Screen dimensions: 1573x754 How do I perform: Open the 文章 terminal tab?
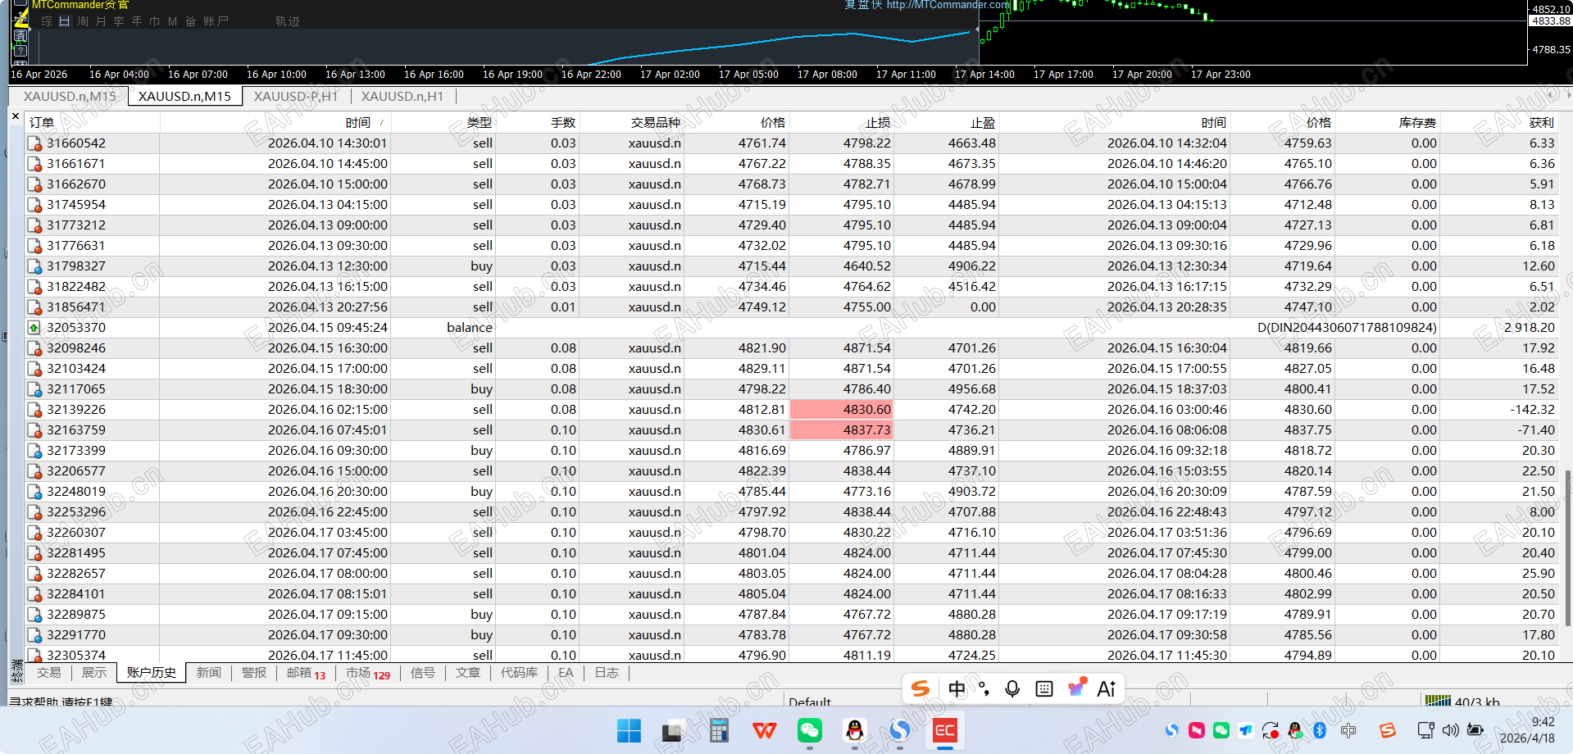[x=468, y=673]
